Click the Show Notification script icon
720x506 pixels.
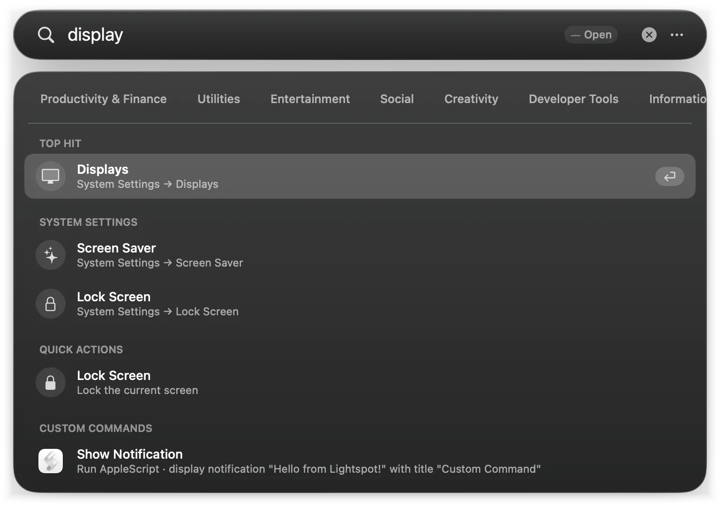point(51,461)
